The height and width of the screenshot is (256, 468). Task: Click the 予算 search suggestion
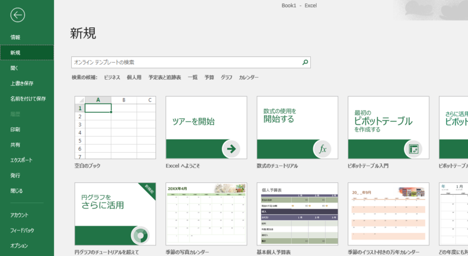coord(209,78)
